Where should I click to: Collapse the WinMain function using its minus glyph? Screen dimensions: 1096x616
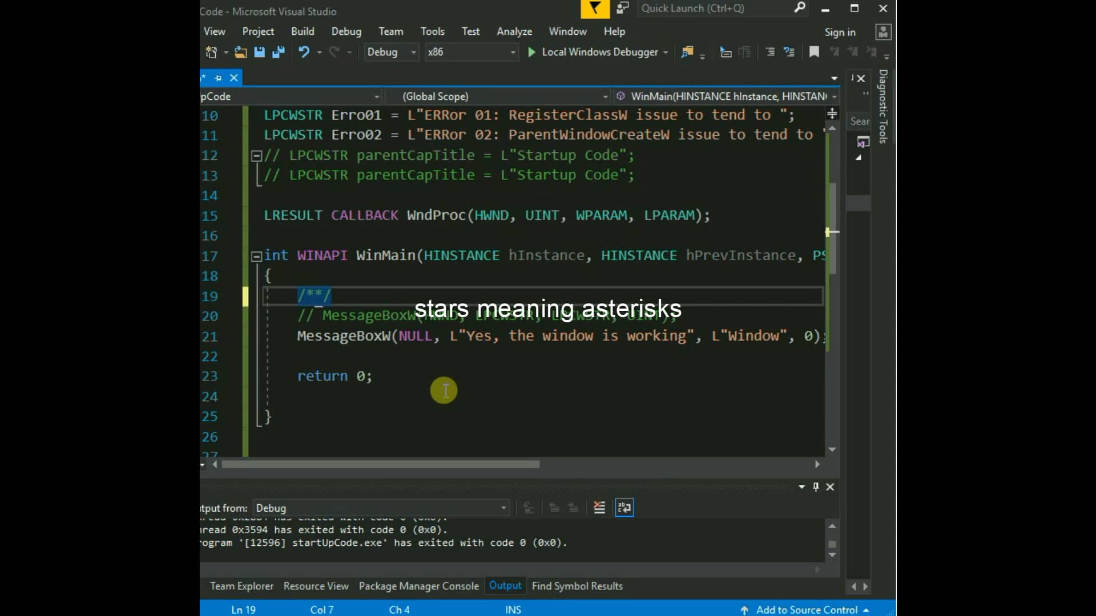pyautogui.click(x=256, y=256)
